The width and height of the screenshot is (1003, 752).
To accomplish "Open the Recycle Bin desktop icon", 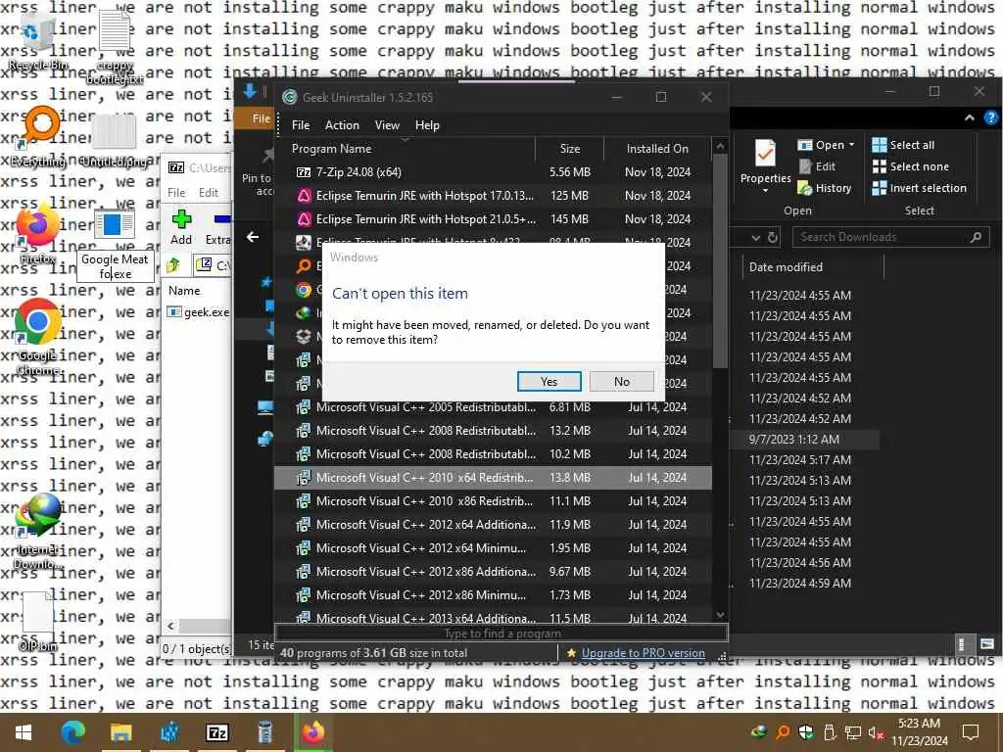I will tap(37, 38).
